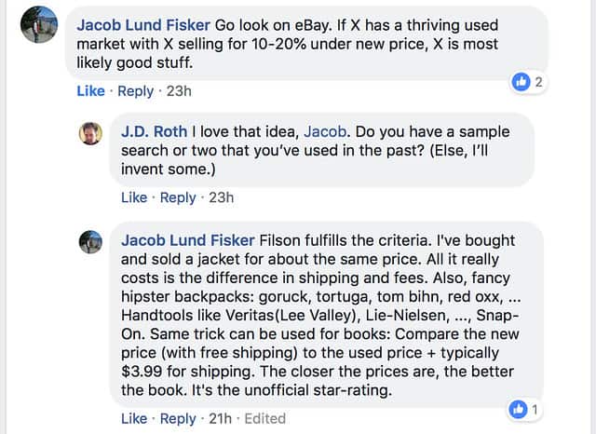The width and height of the screenshot is (596, 434).
Task: Reply to the Filson comment
Action: tap(178, 419)
